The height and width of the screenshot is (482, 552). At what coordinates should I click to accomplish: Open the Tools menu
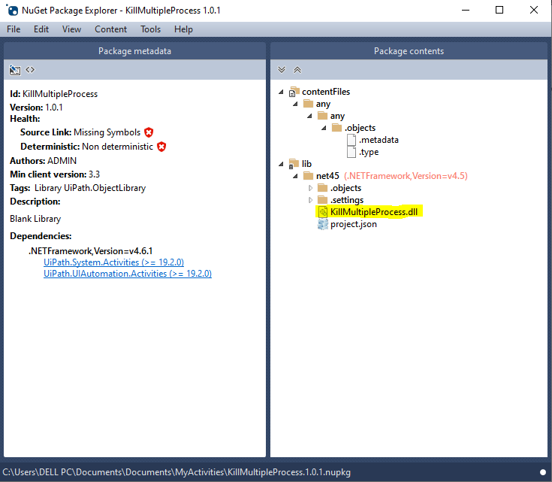[x=150, y=29]
